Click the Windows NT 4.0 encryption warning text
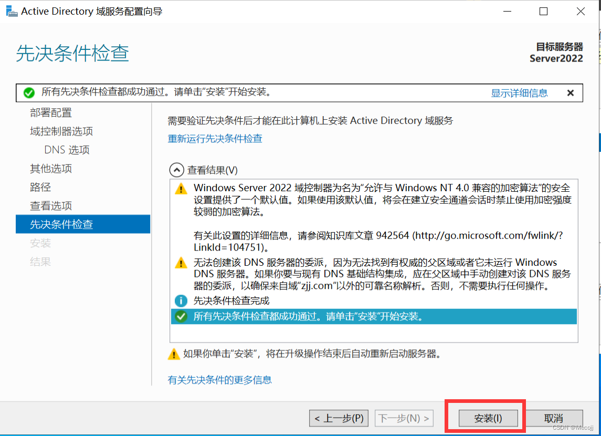 pyautogui.click(x=383, y=200)
